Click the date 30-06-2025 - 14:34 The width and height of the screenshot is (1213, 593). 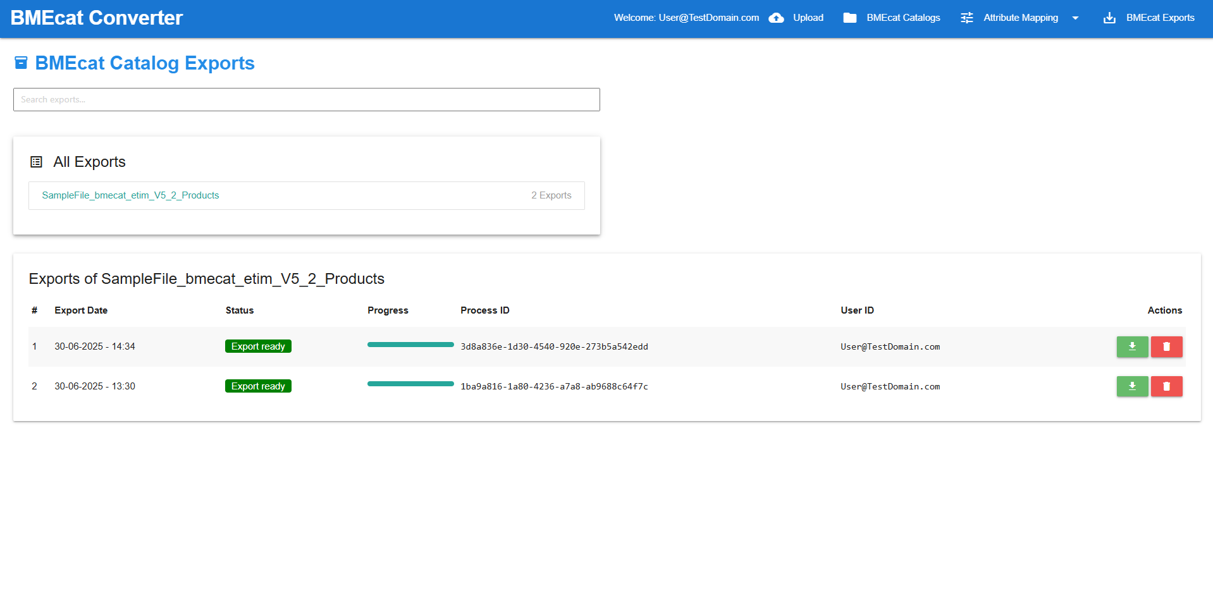pos(95,346)
